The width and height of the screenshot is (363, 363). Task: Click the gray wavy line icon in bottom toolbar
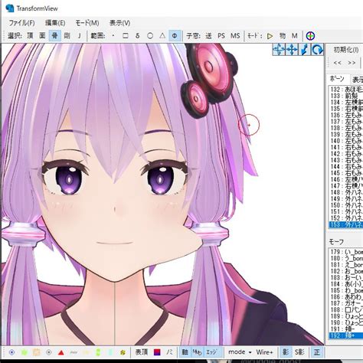click(x=74, y=352)
